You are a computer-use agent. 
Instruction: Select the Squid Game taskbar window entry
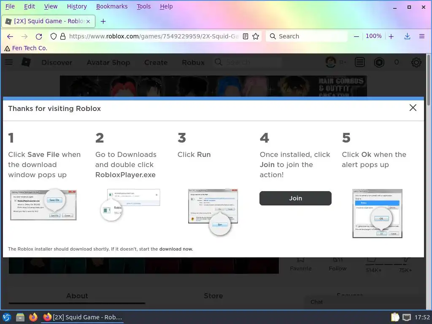(x=82, y=317)
